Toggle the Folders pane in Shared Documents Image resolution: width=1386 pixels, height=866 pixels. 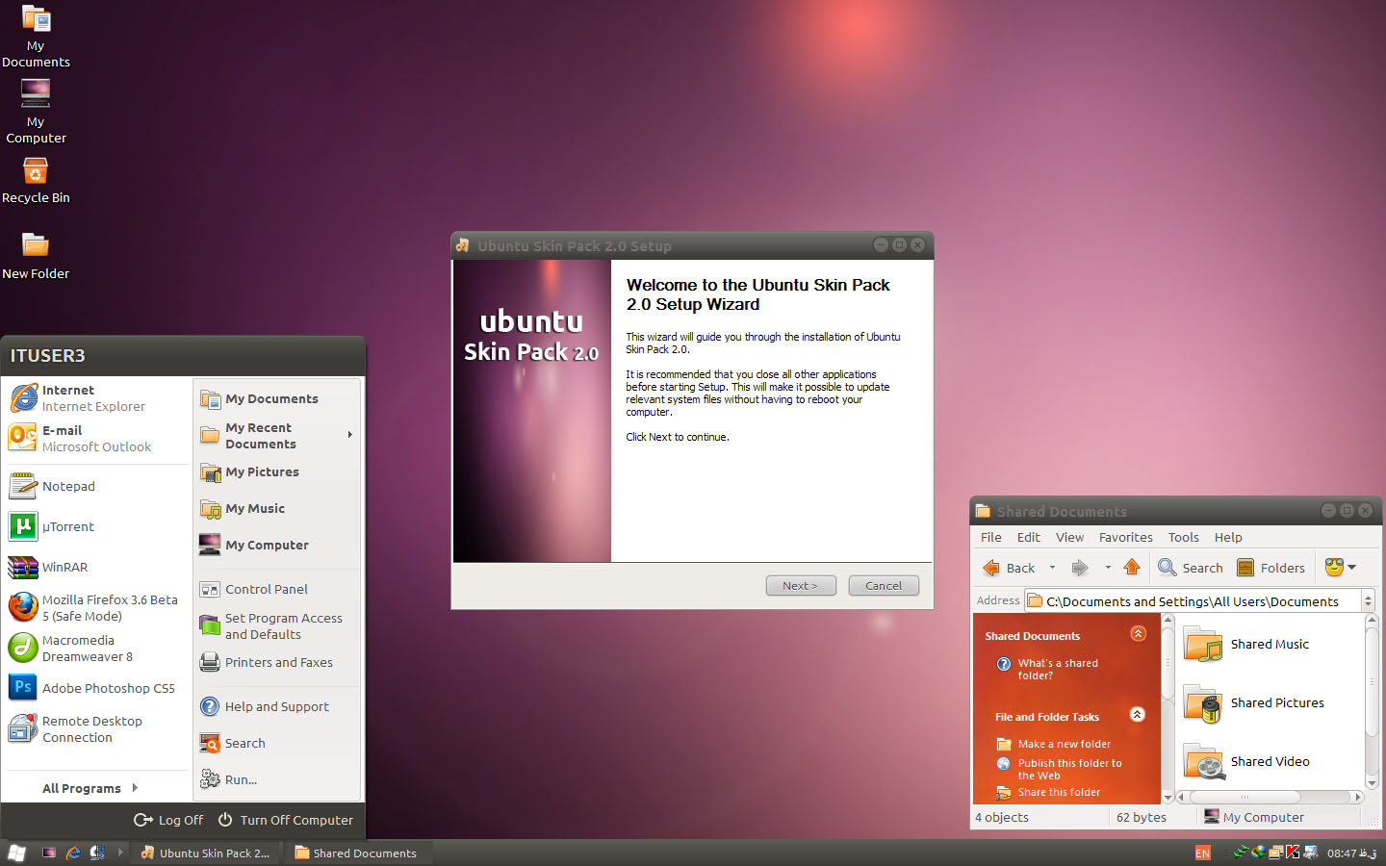1270,568
